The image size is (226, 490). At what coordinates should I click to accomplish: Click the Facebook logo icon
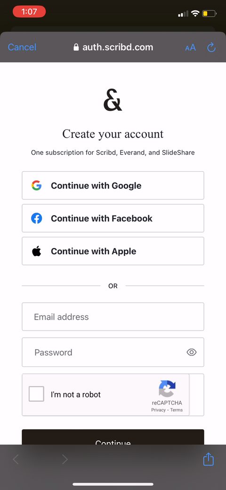pyautogui.click(x=37, y=218)
